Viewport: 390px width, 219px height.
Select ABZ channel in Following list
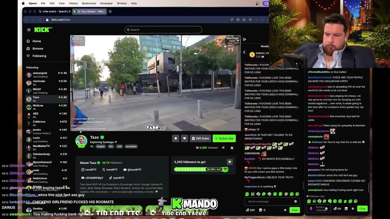pos(46,115)
